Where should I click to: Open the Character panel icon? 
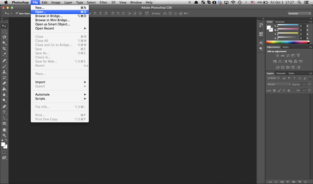tap(261, 43)
